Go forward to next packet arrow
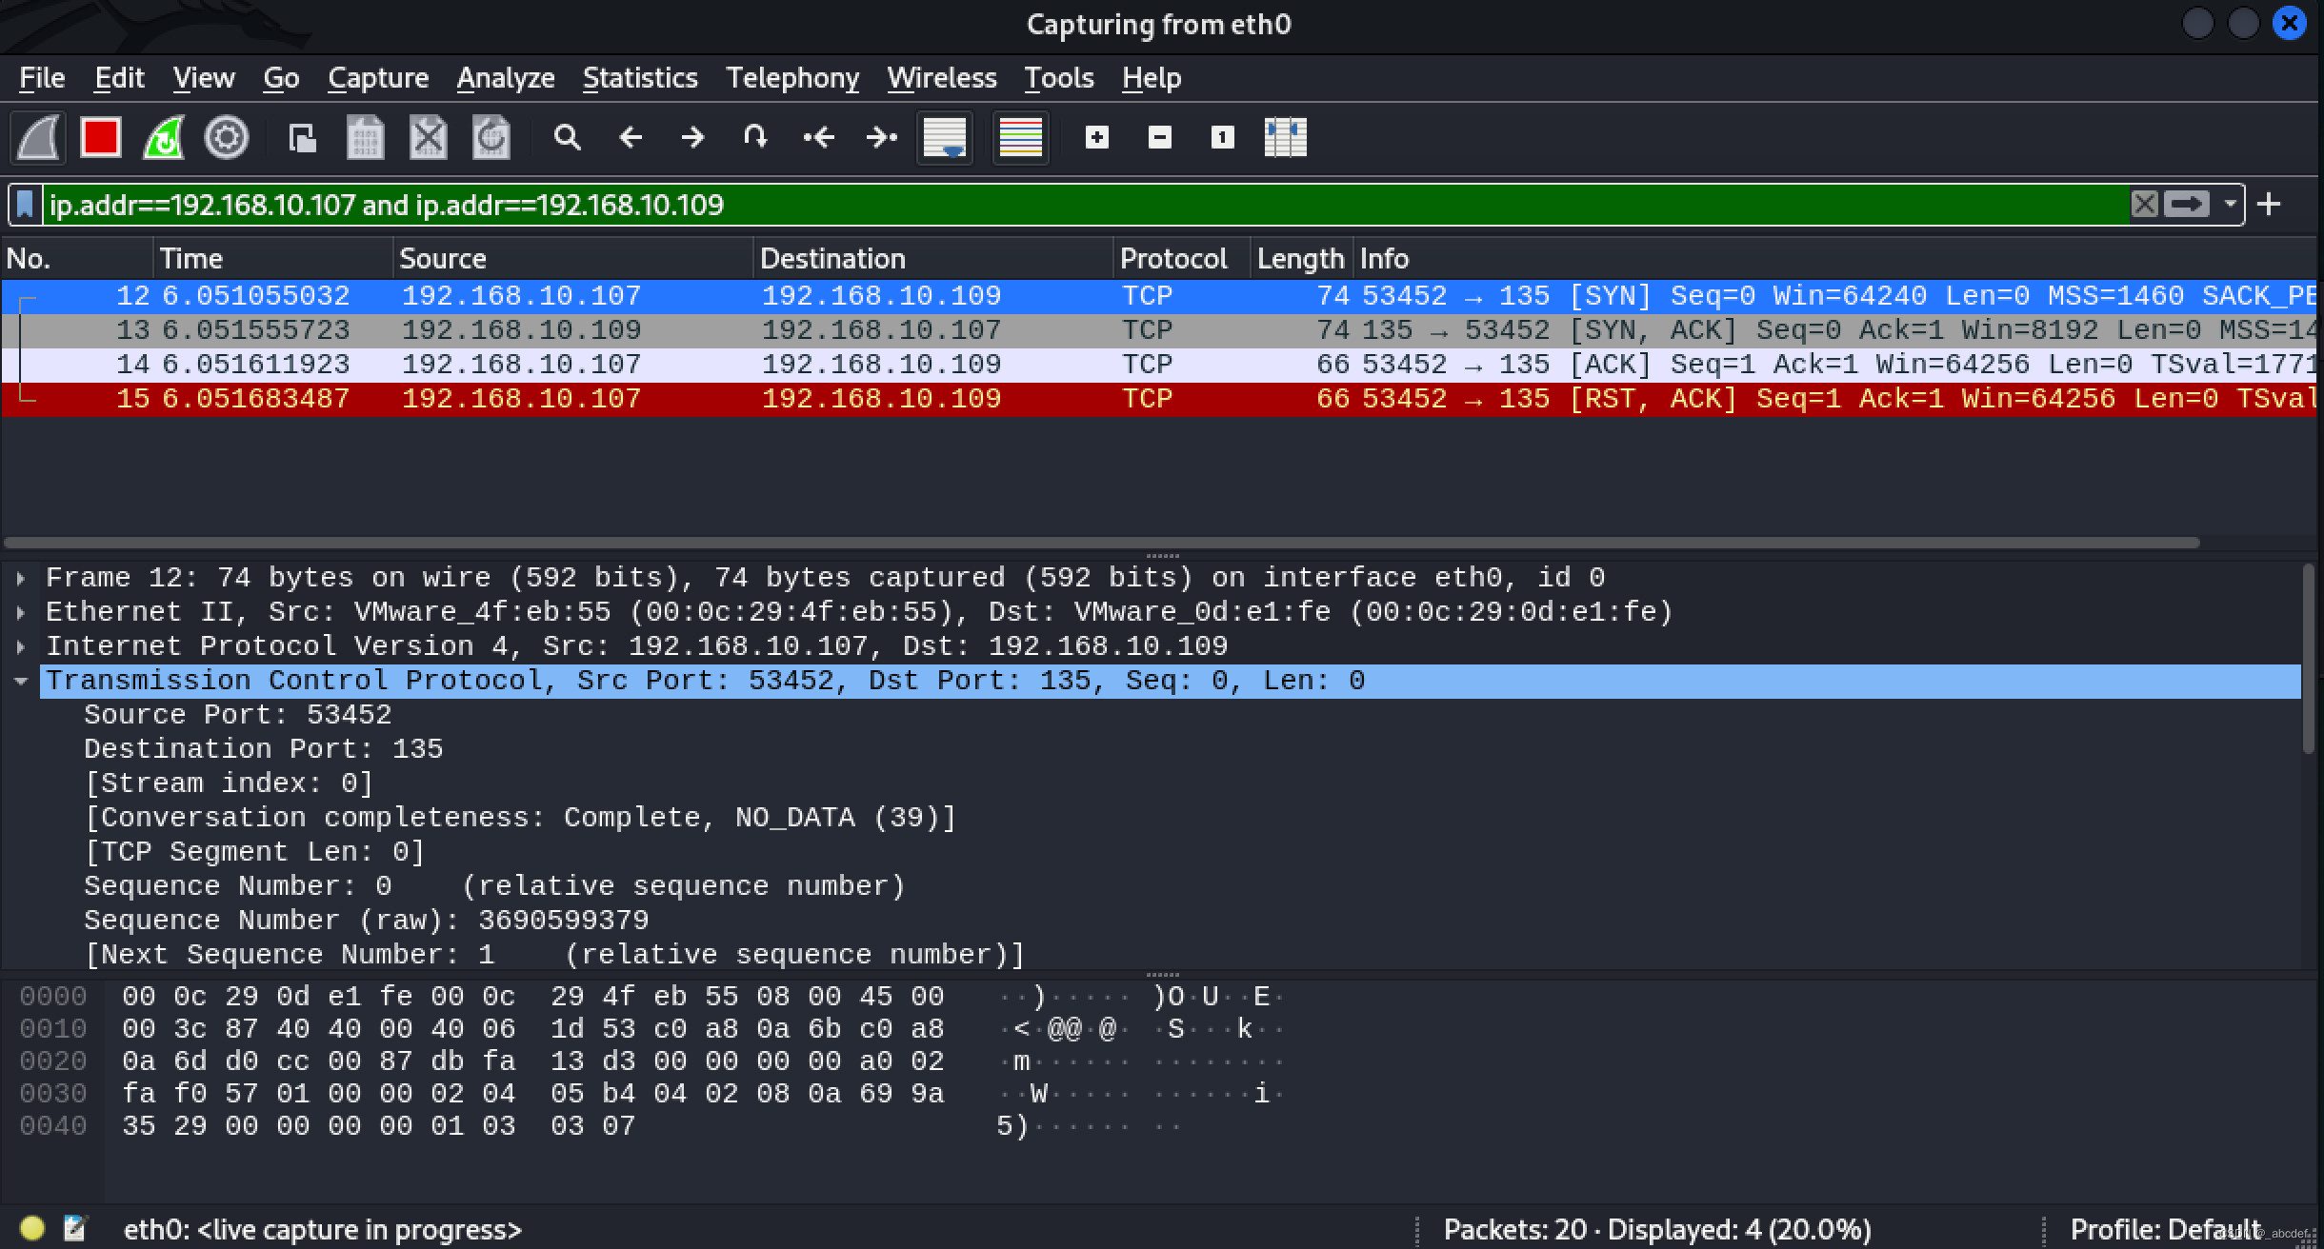The width and height of the screenshot is (2324, 1249). click(693, 138)
